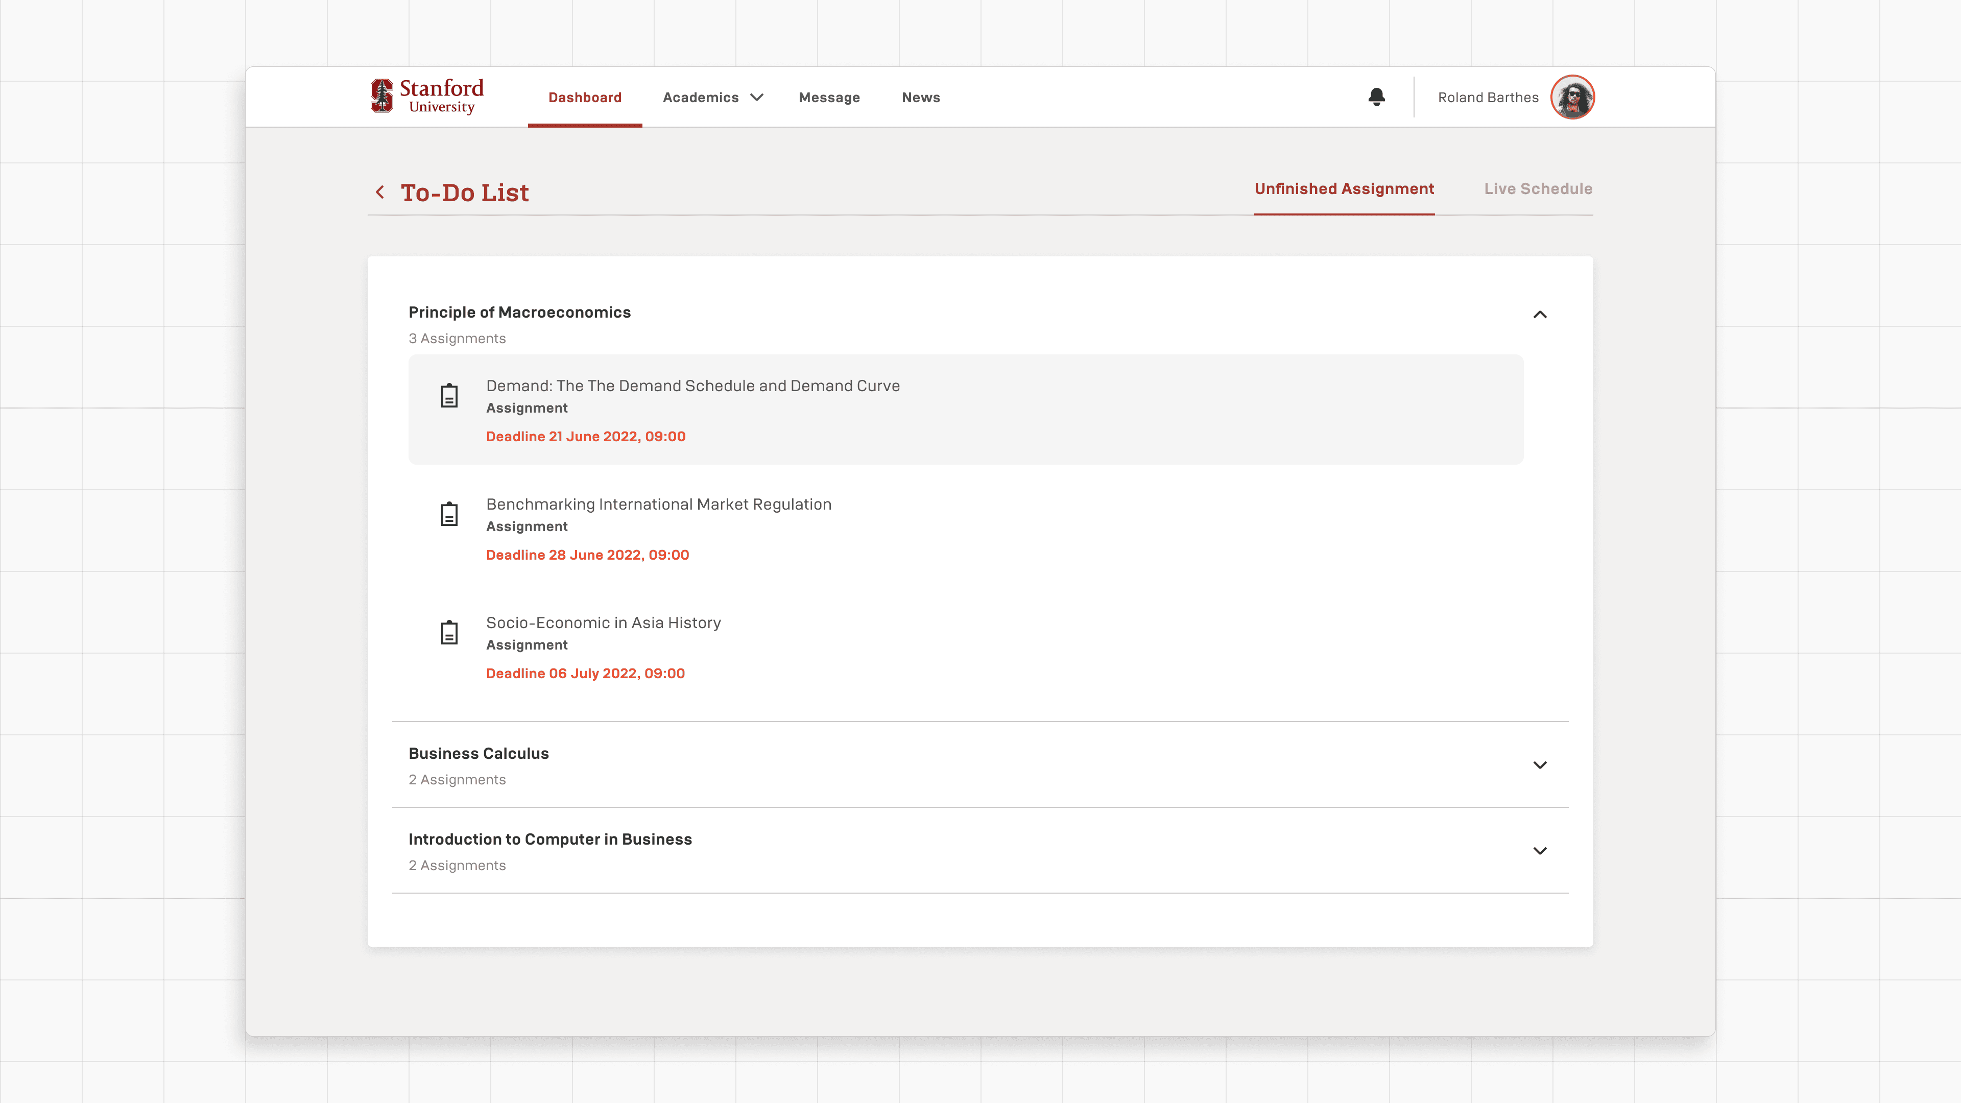The height and width of the screenshot is (1103, 1961).
Task: Open the Message page
Action: point(829,98)
